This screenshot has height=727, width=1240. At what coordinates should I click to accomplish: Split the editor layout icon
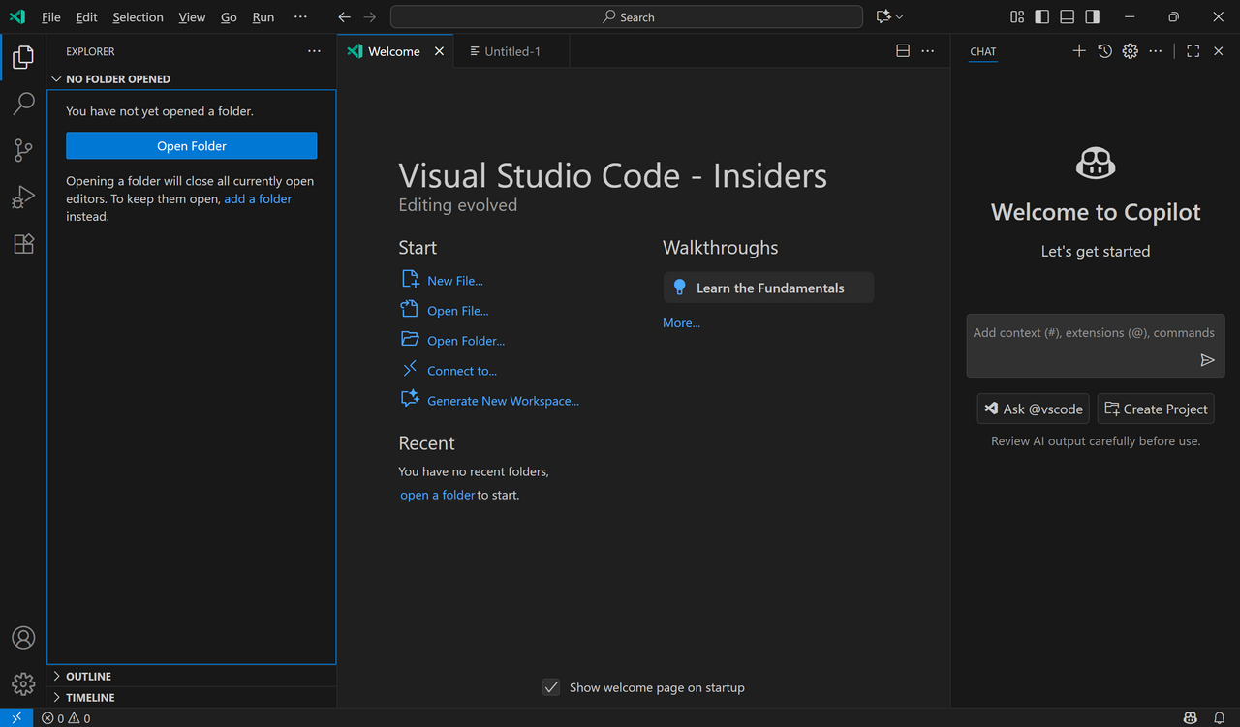(903, 51)
